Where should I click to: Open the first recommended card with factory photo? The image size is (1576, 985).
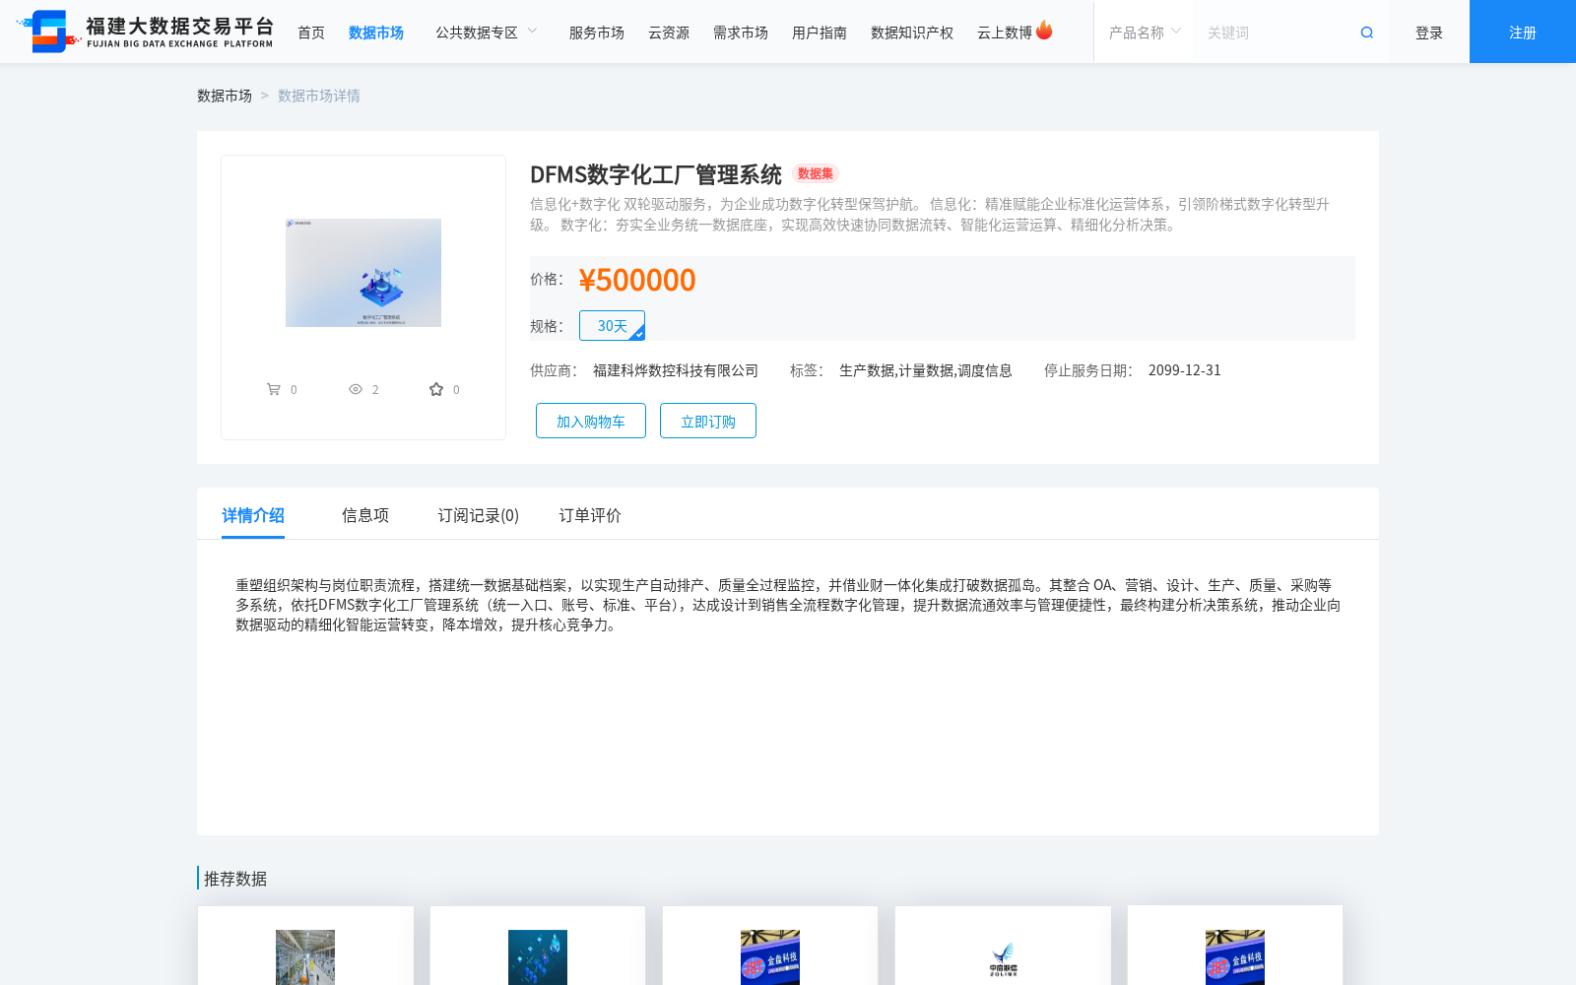coord(305,946)
